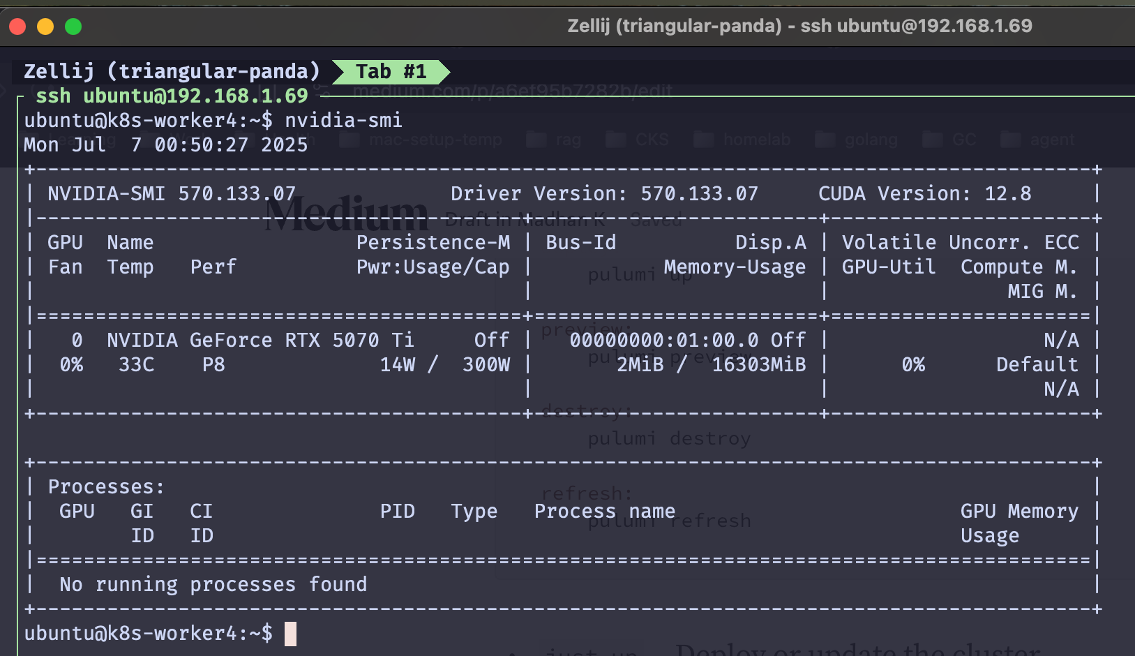Viewport: 1135px width, 656px height.
Task: Click the Disp.A column header
Action: pyautogui.click(x=771, y=242)
